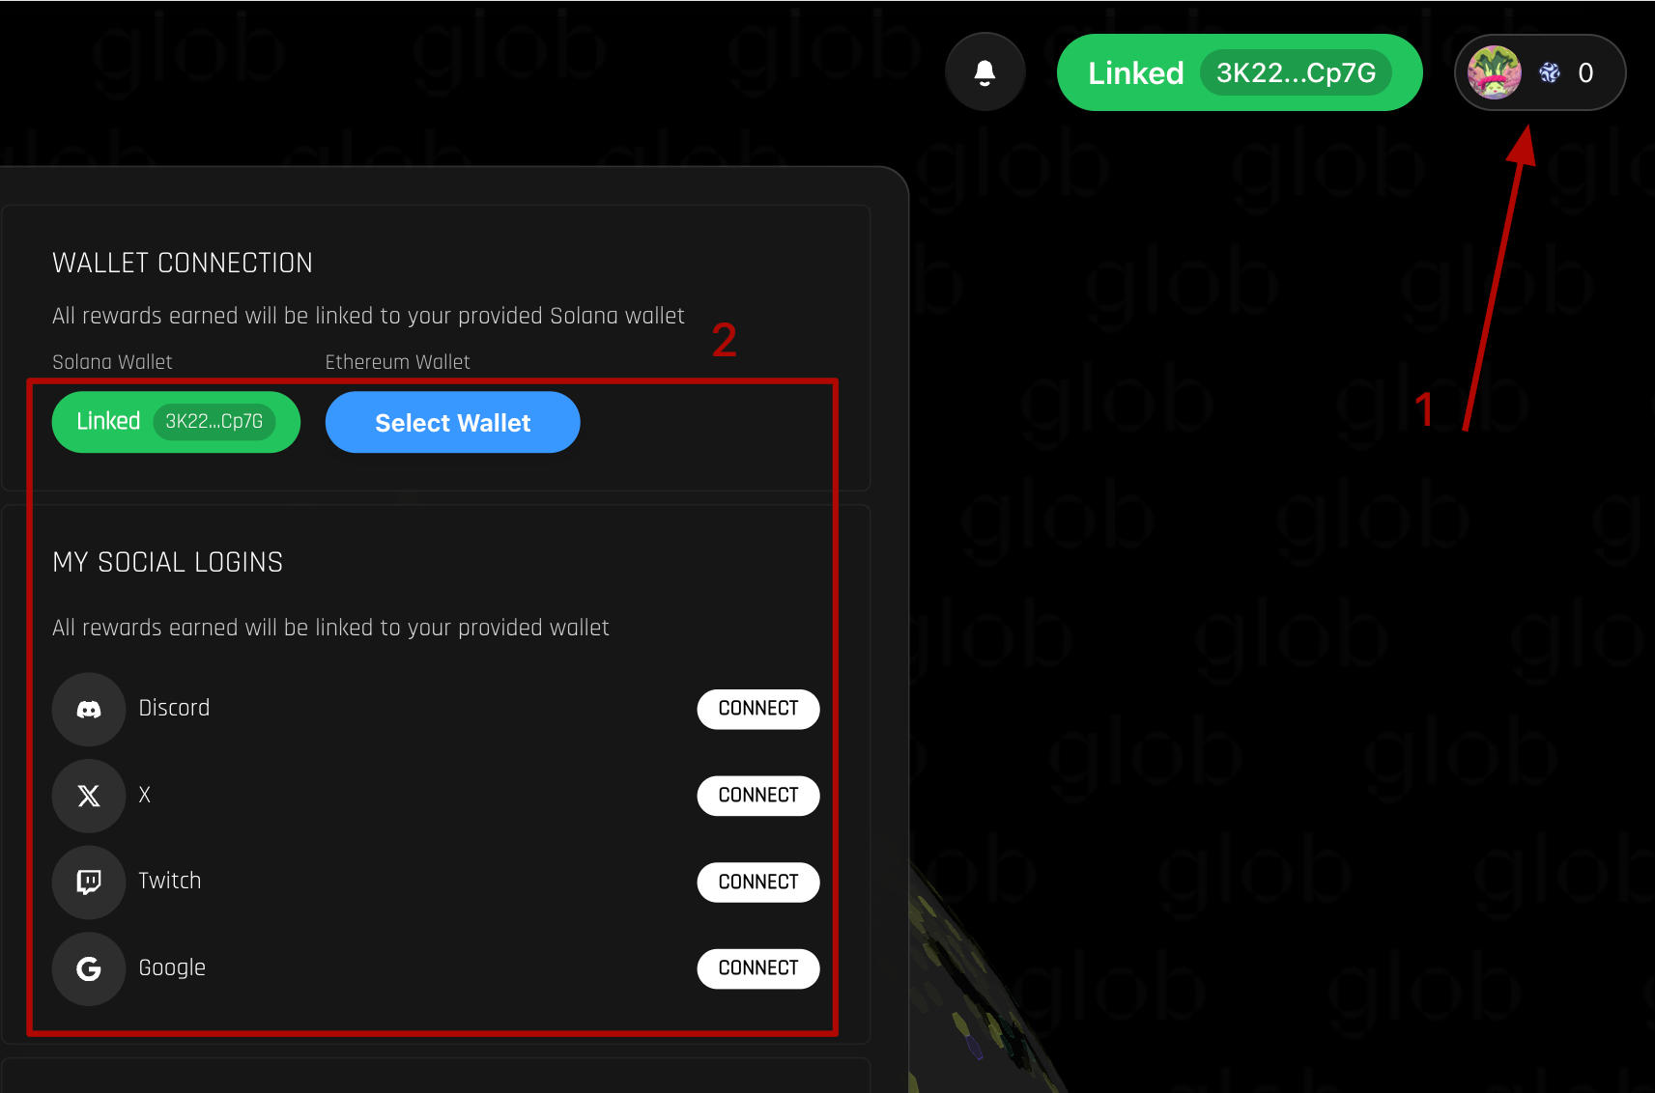Open the header Linked wallet button
This screenshot has width=1655, height=1093.
coord(1240,72)
